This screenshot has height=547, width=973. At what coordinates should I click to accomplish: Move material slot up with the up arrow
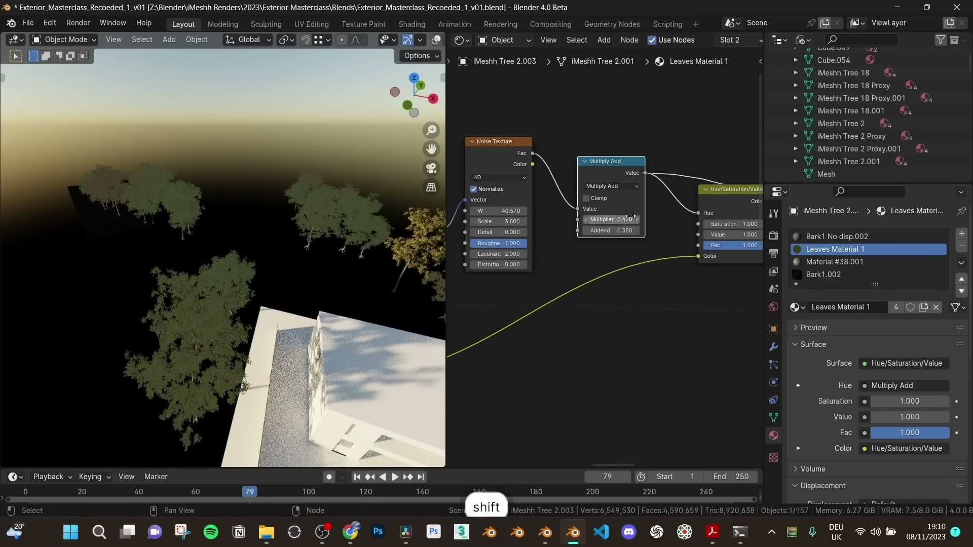tap(961, 279)
